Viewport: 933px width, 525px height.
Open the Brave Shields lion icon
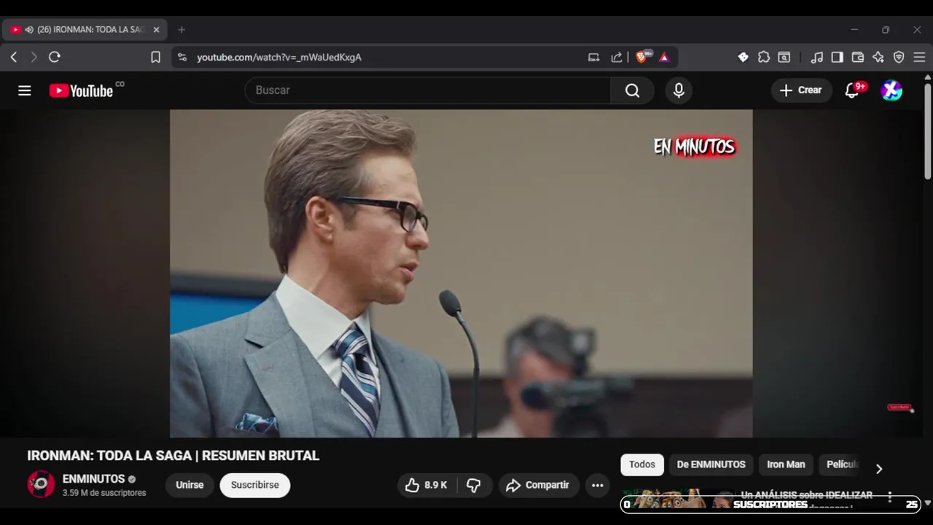[642, 57]
